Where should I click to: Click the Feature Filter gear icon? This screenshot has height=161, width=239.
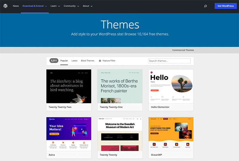[100, 61]
